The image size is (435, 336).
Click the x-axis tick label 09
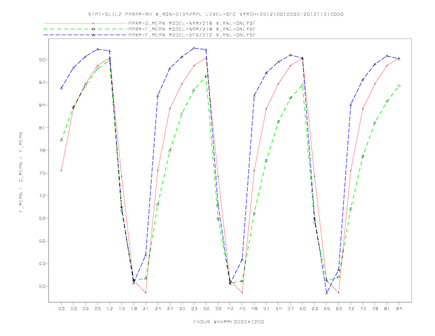coord(97,309)
